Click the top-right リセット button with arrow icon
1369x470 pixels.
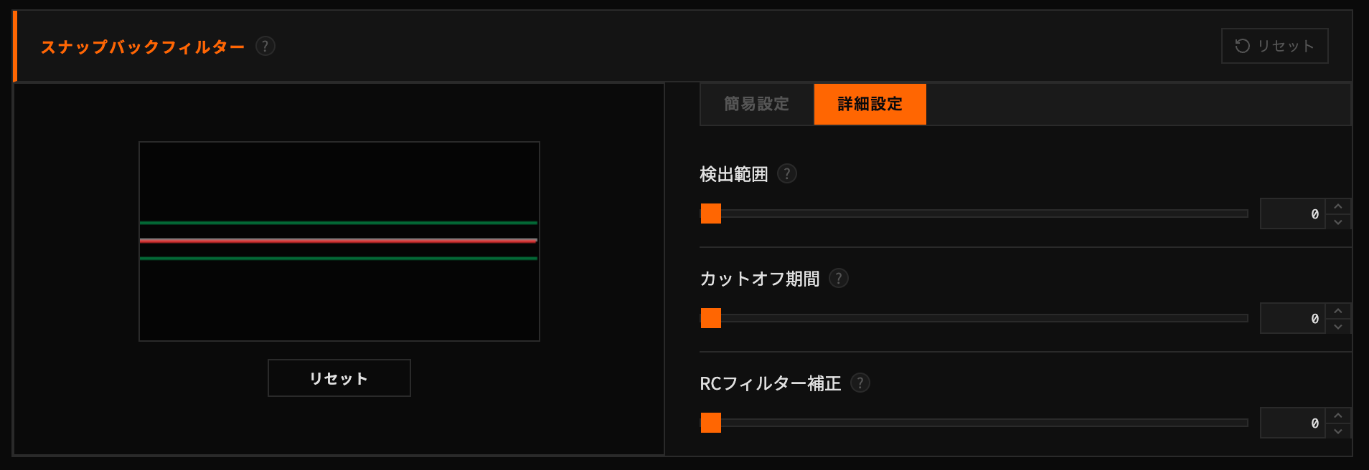(1274, 46)
